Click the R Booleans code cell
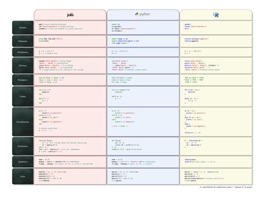Image resolution: width=264 pixels, height=204 pixels. (216, 80)
